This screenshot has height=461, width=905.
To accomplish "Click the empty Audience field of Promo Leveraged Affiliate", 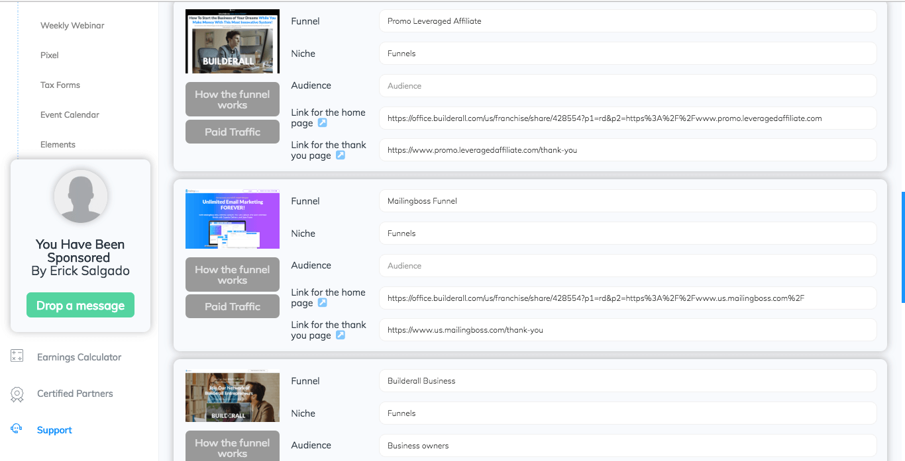I will (628, 86).
